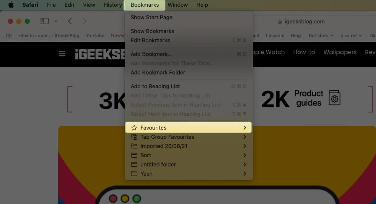This screenshot has height=204, width=376.
Task: Click the green full-screen window button
Action: click(x=27, y=21)
